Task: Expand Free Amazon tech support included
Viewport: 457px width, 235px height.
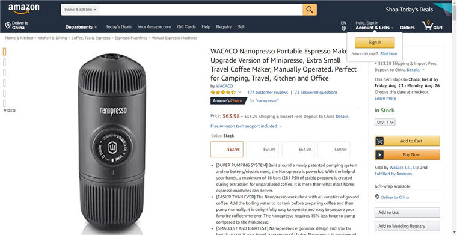Action: click(247, 126)
